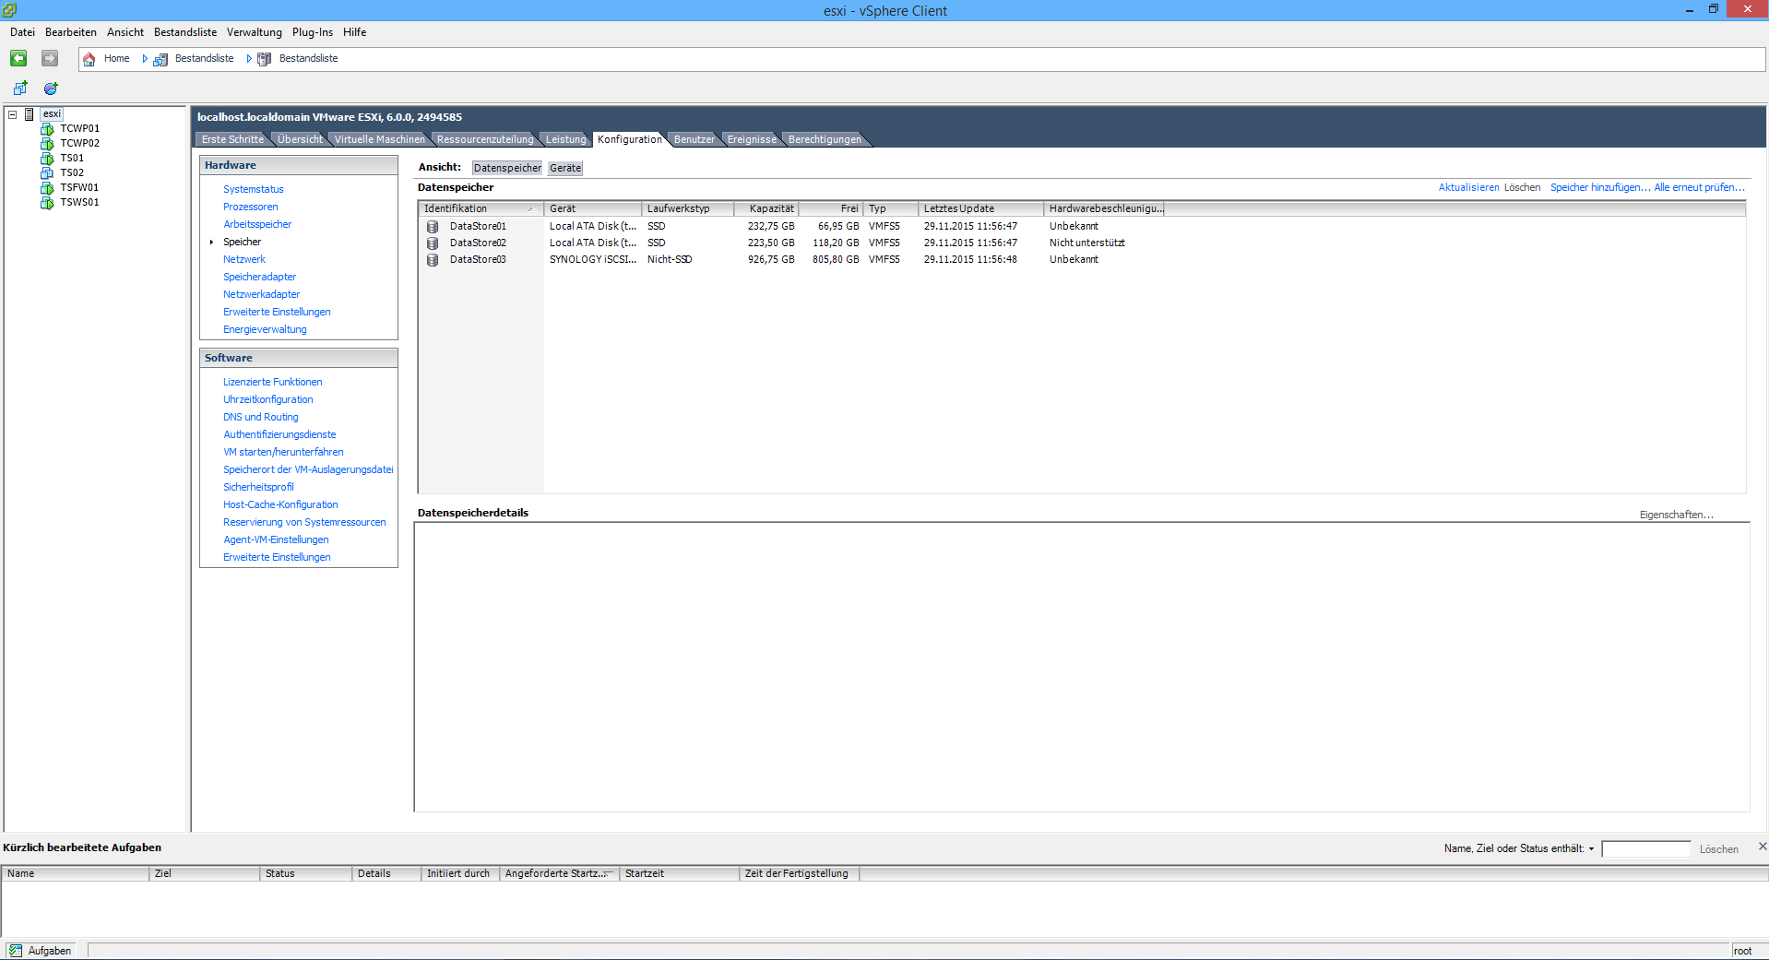Click the TCWP02 virtual machine icon

[x=47, y=144]
